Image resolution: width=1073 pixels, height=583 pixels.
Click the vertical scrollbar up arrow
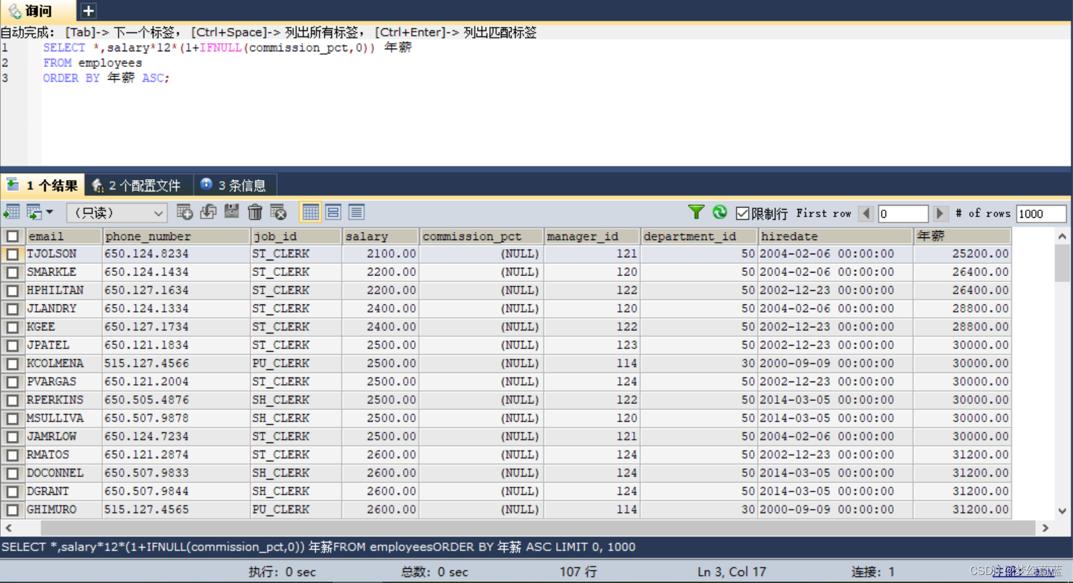[x=1062, y=236]
